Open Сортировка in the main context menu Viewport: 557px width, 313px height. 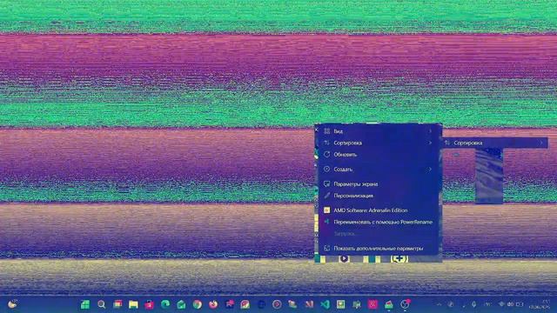click(x=378, y=143)
